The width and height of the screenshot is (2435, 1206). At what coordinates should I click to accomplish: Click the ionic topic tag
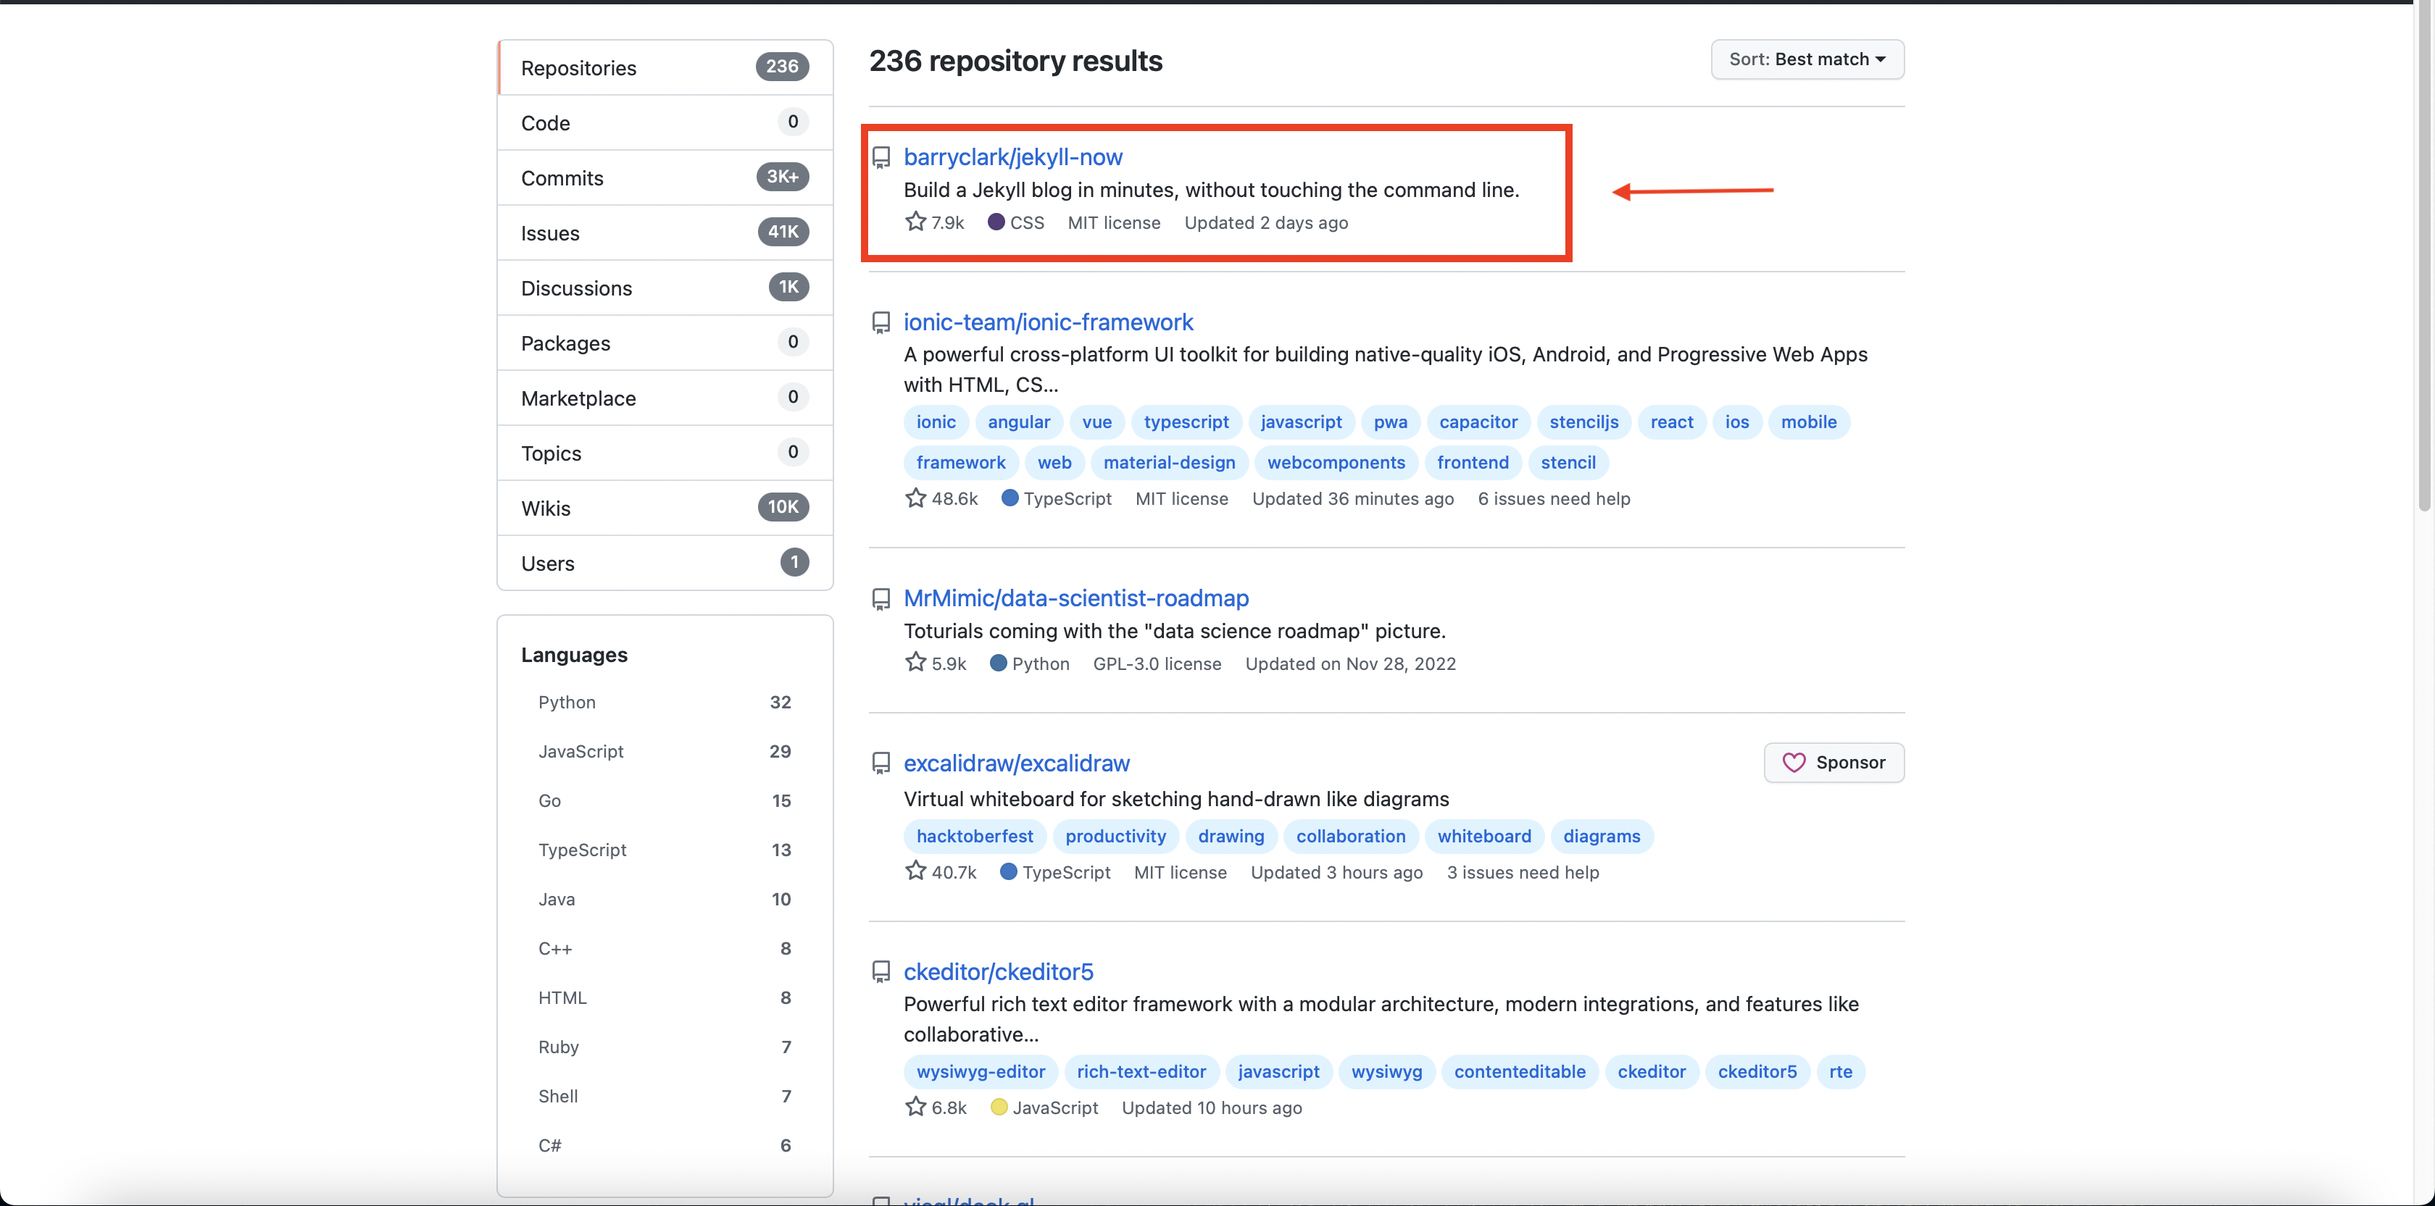coord(936,422)
